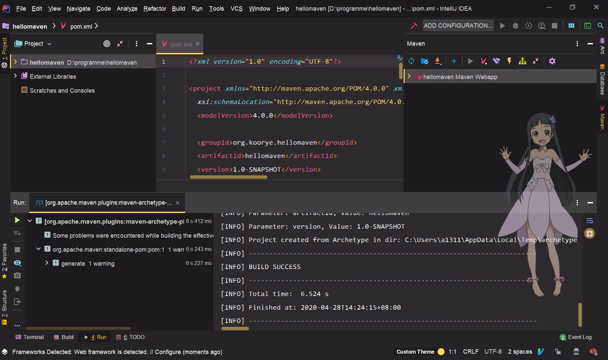Click Run with Coverage icon
The width and height of the screenshot is (608, 360).
click(529, 26)
